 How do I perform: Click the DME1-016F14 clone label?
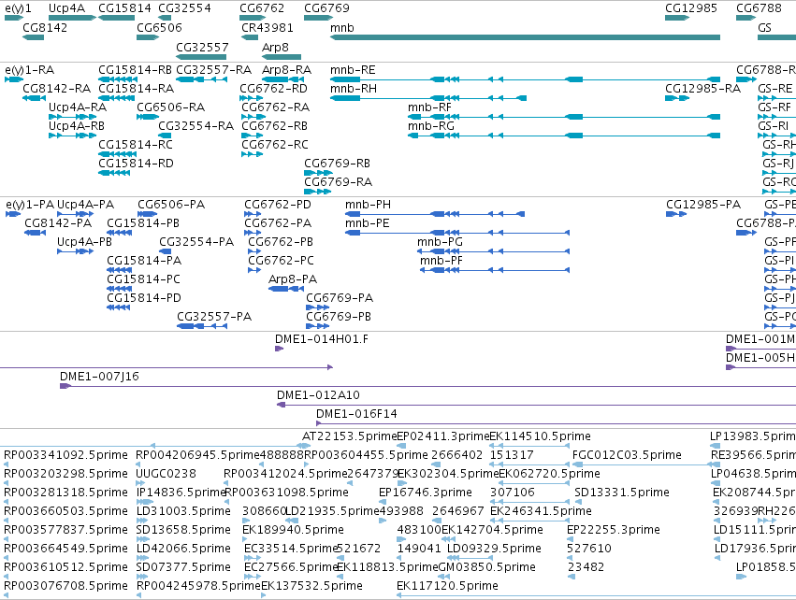click(357, 414)
